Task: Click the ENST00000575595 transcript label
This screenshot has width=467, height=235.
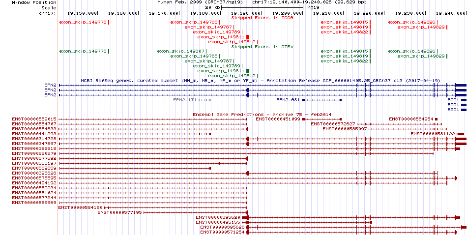Action: 34,178
